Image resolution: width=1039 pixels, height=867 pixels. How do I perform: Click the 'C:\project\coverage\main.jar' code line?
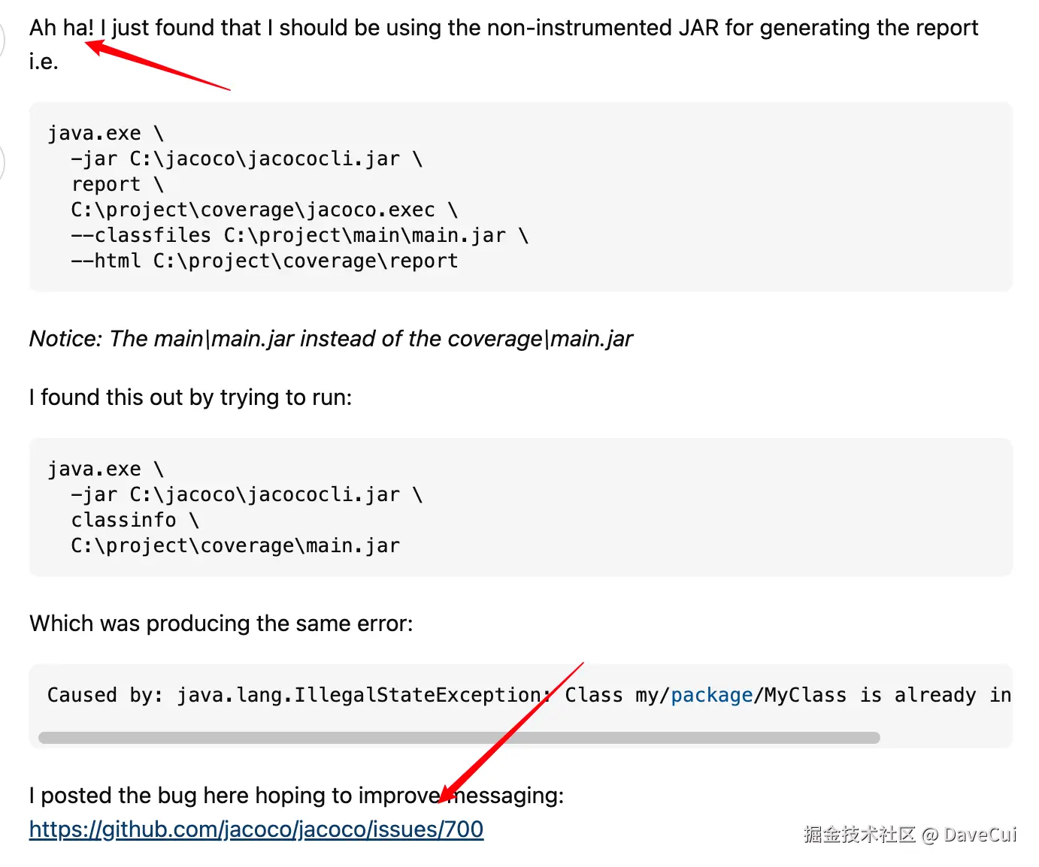click(x=235, y=545)
